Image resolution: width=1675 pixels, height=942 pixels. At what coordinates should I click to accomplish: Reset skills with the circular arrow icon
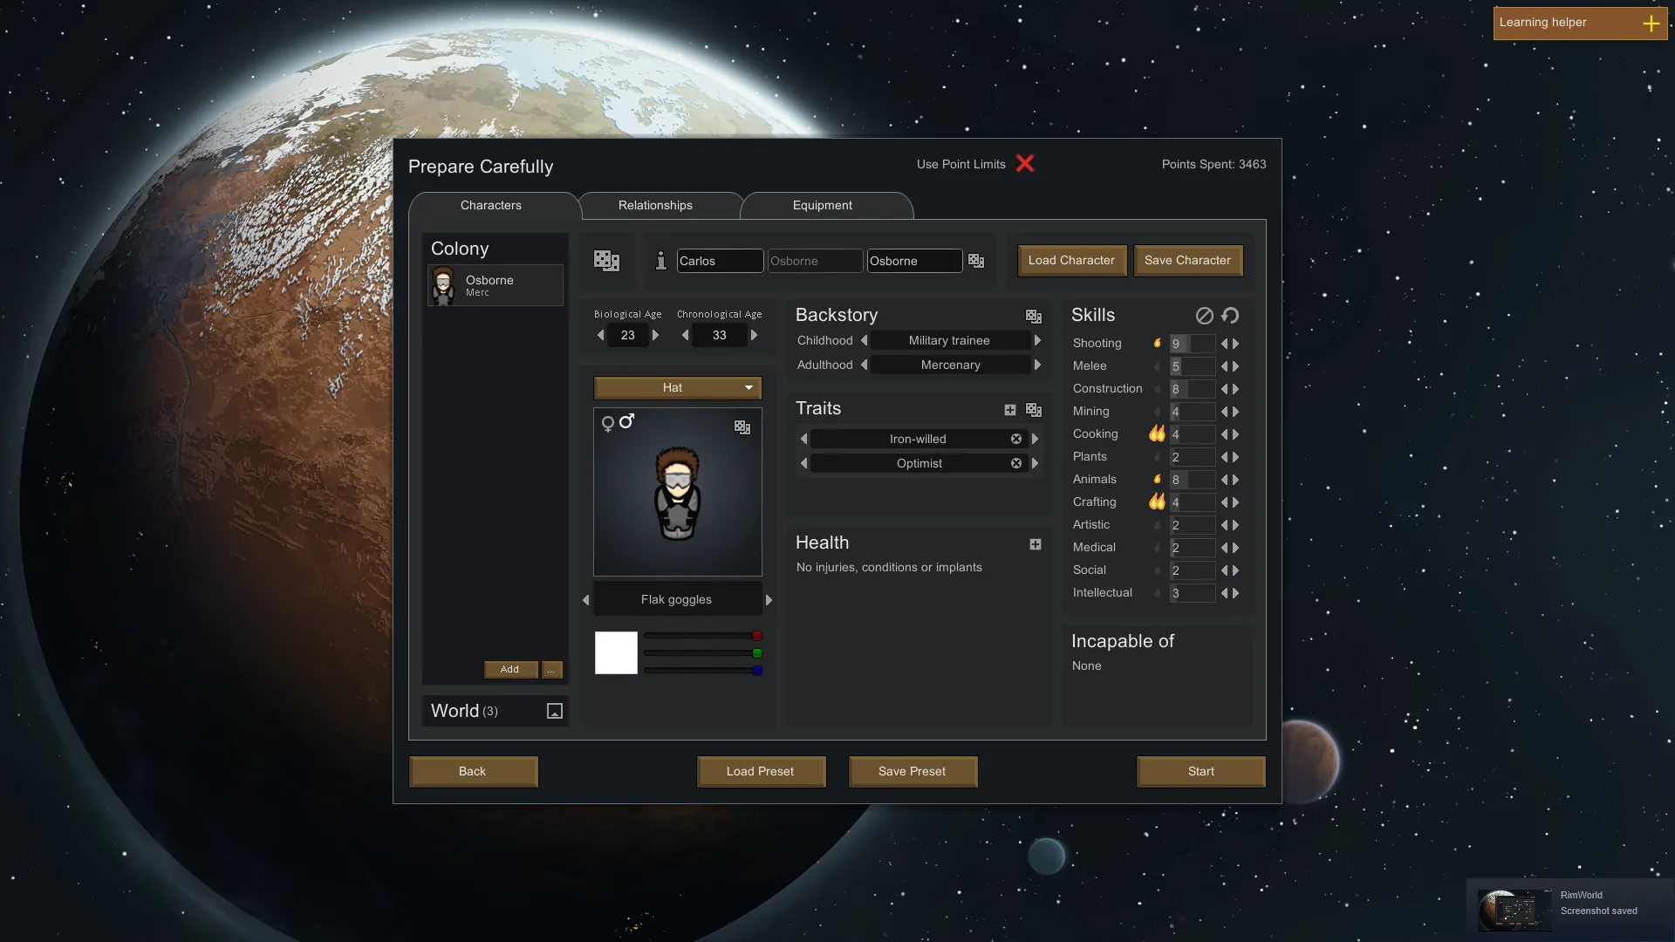(1230, 316)
